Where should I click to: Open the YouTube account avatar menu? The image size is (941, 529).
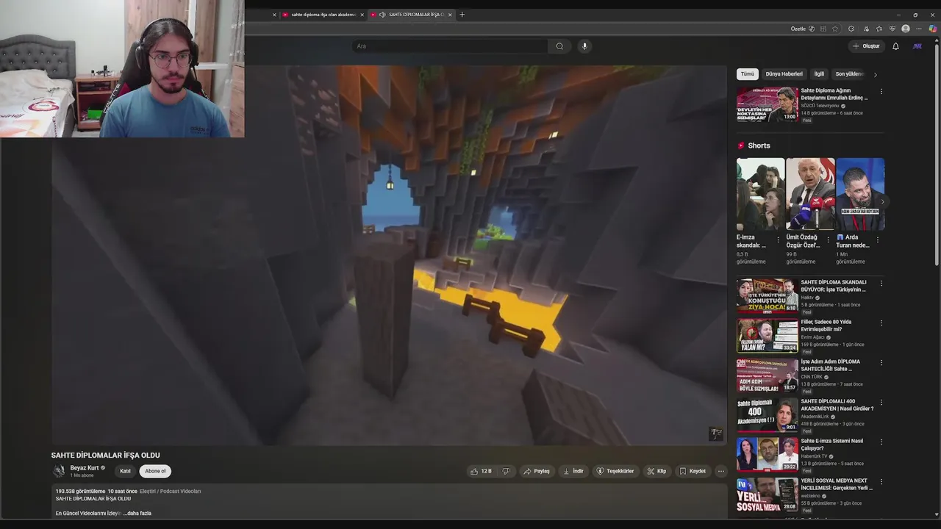coord(917,46)
